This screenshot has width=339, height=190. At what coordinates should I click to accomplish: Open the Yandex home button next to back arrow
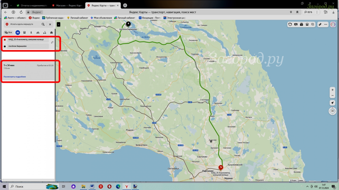click(x=13, y=12)
